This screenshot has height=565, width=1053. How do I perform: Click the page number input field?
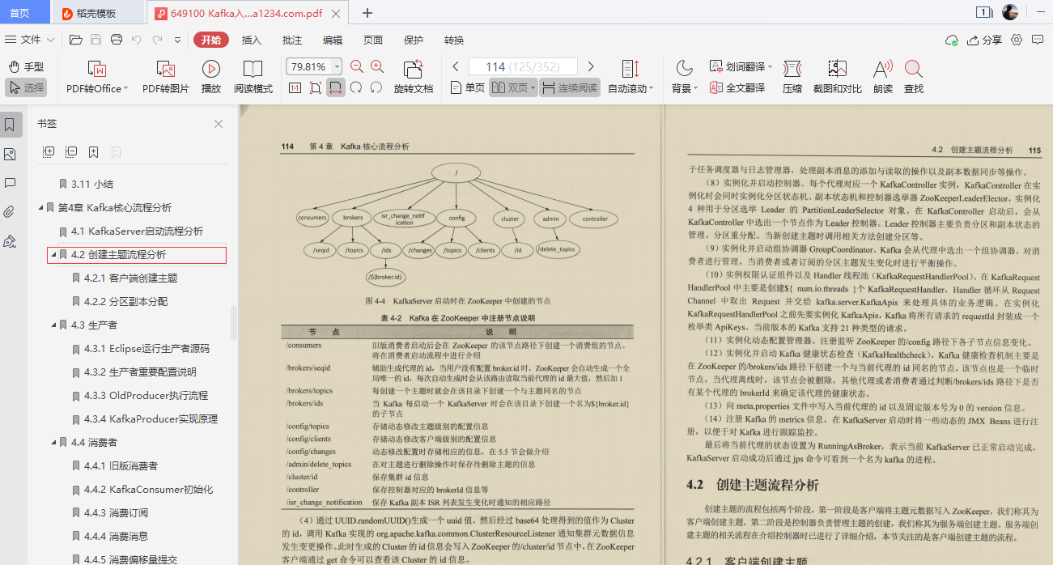(x=523, y=66)
